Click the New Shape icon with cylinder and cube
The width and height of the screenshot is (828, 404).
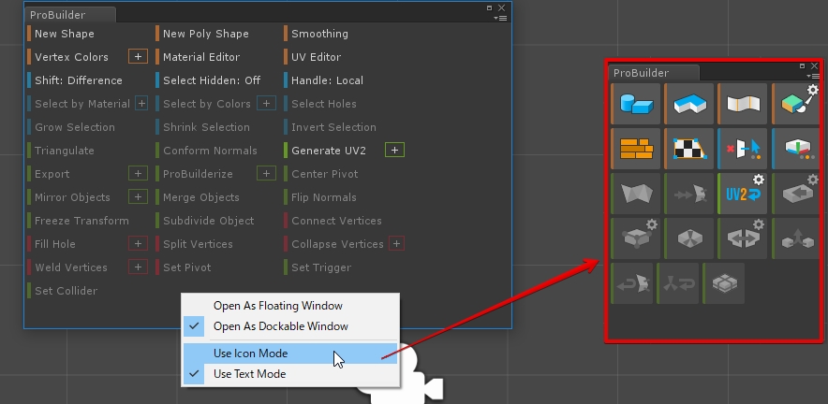(636, 104)
